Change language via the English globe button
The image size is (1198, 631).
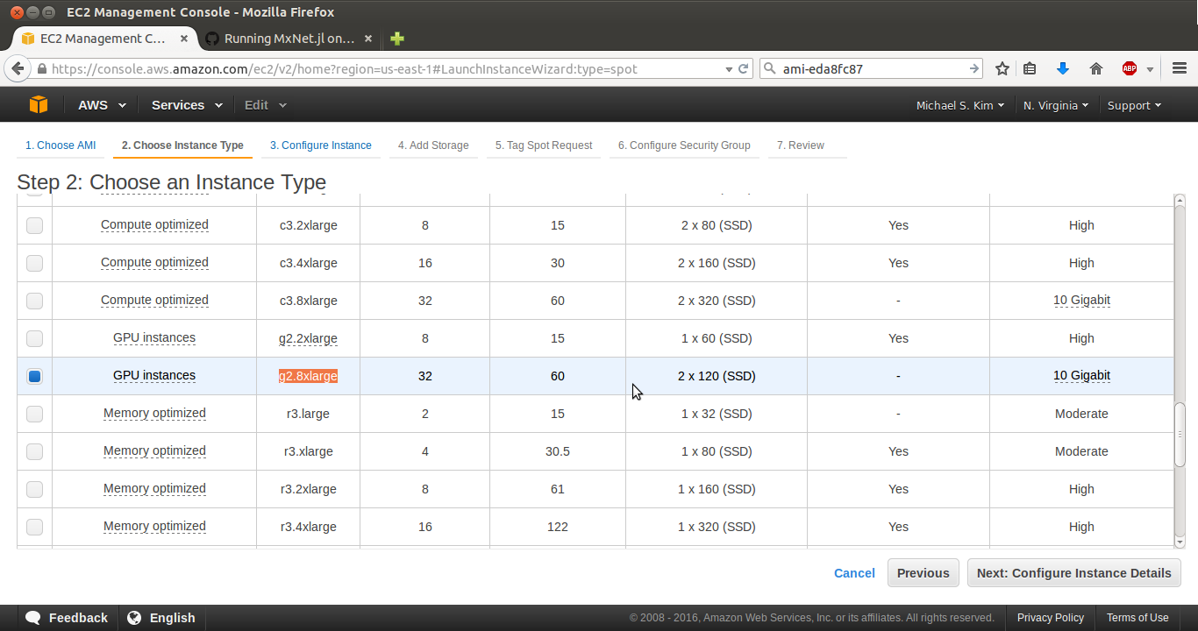click(x=161, y=618)
